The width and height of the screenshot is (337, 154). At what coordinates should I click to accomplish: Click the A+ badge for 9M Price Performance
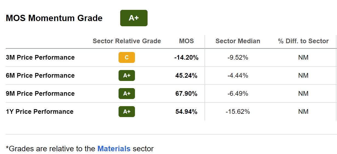coord(126,94)
